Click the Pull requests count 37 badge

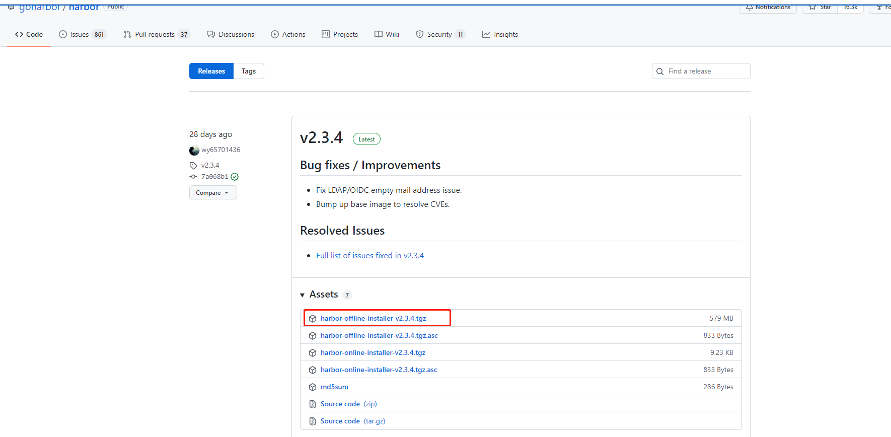click(184, 35)
